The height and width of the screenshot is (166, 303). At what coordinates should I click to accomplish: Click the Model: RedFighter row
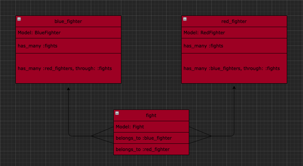pyautogui.click(x=234, y=33)
